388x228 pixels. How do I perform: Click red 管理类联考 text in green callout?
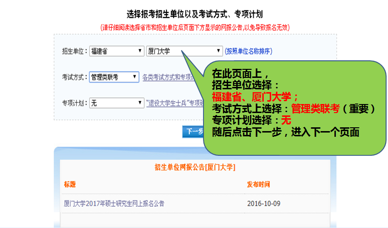315,109
